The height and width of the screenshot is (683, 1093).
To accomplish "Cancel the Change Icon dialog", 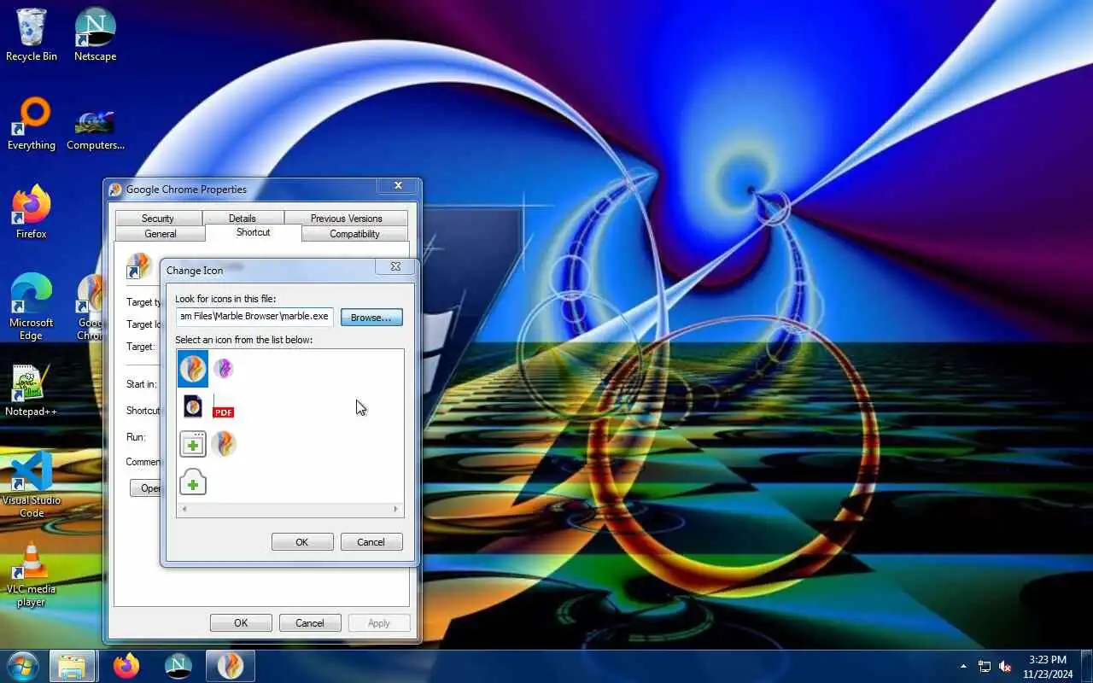I will [371, 542].
